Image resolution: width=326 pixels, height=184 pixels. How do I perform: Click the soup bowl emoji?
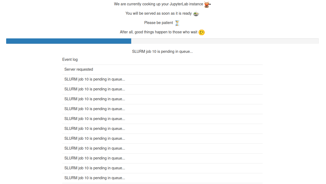[196, 14]
